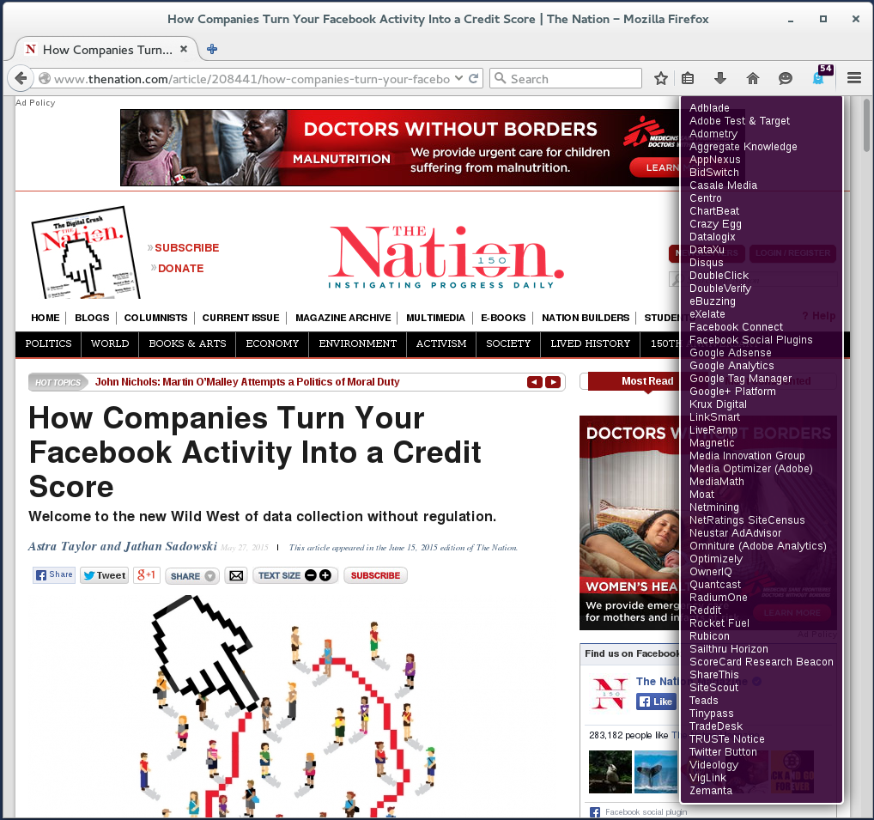Switch to the Most Read tab
Image resolution: width=874 pixels, height=820 pixels.
click(647, 381)
